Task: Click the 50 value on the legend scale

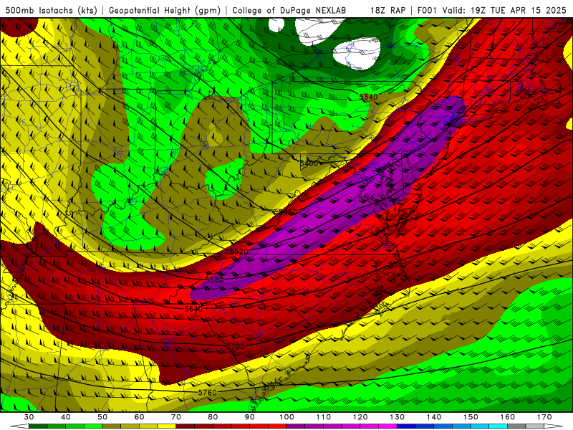Action: click(x=102, y=417)
